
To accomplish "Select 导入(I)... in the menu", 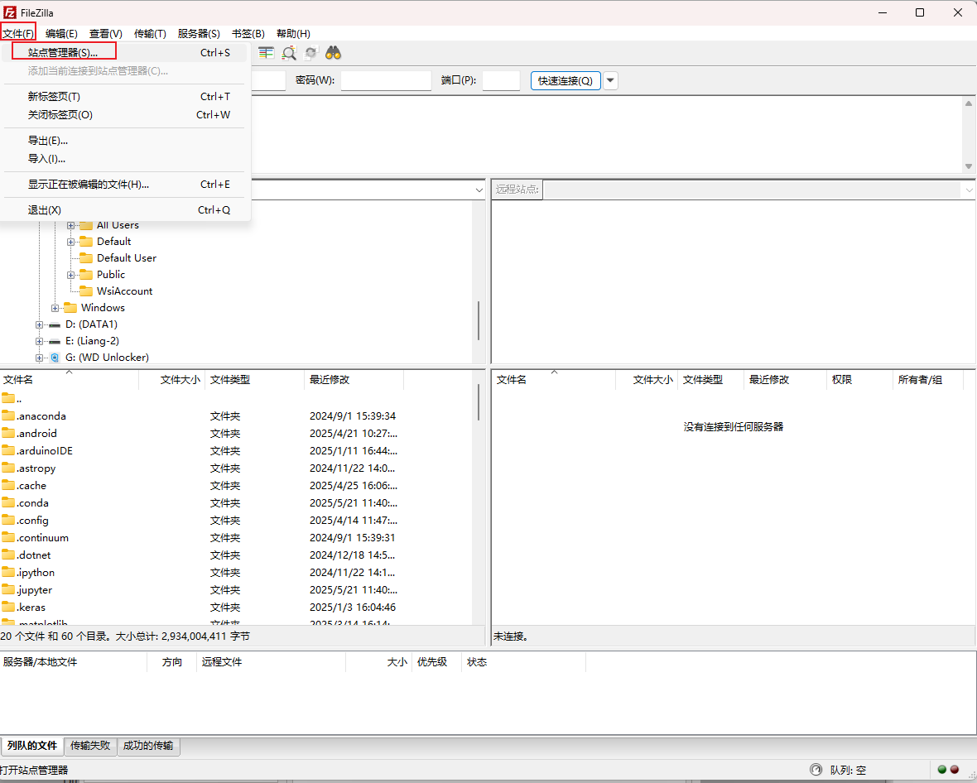I will (x=125, y=159).
